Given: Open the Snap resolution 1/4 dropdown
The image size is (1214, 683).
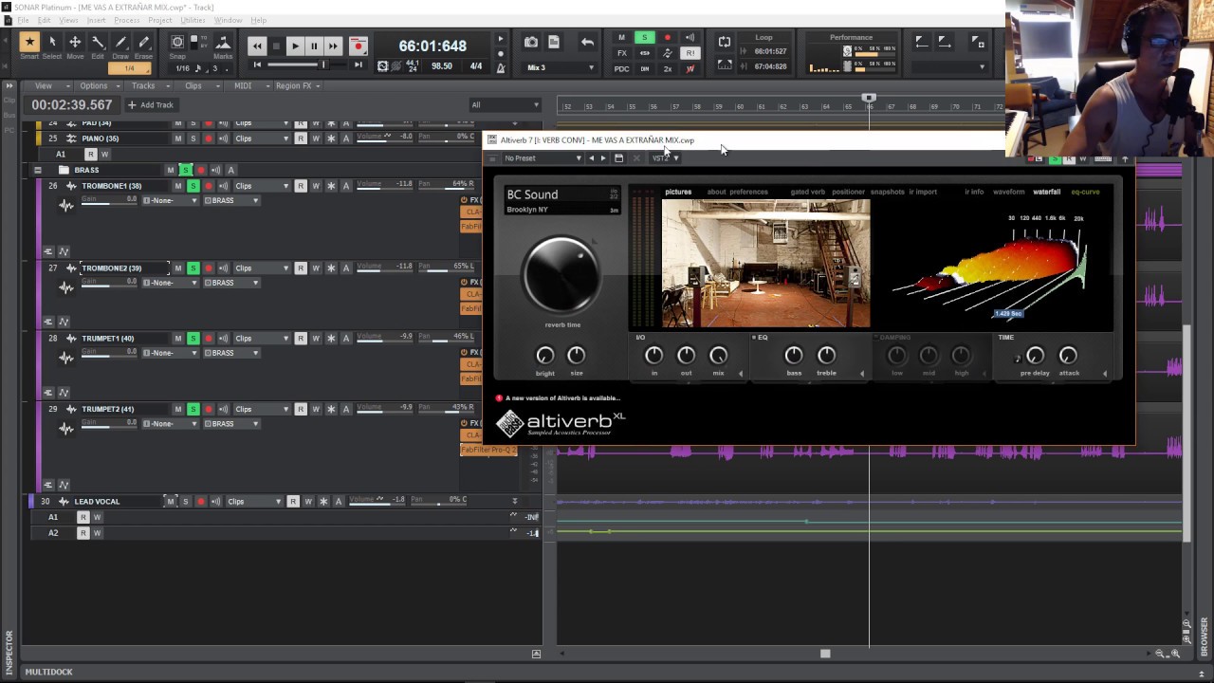Looking at the screenshot, I should pos(129,68).
